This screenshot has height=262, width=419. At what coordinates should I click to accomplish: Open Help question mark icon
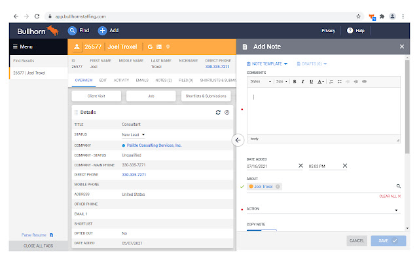tap(350, 31)
